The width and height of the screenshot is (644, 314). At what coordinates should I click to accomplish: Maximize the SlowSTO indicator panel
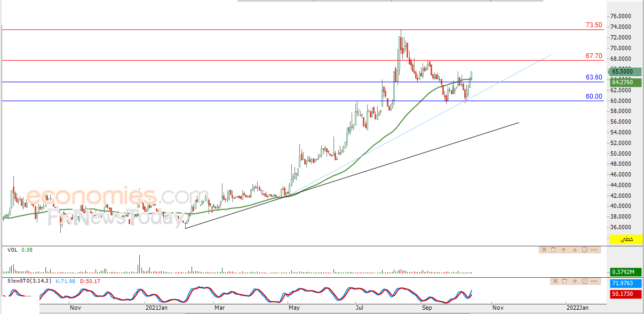(x=565, y=281)
